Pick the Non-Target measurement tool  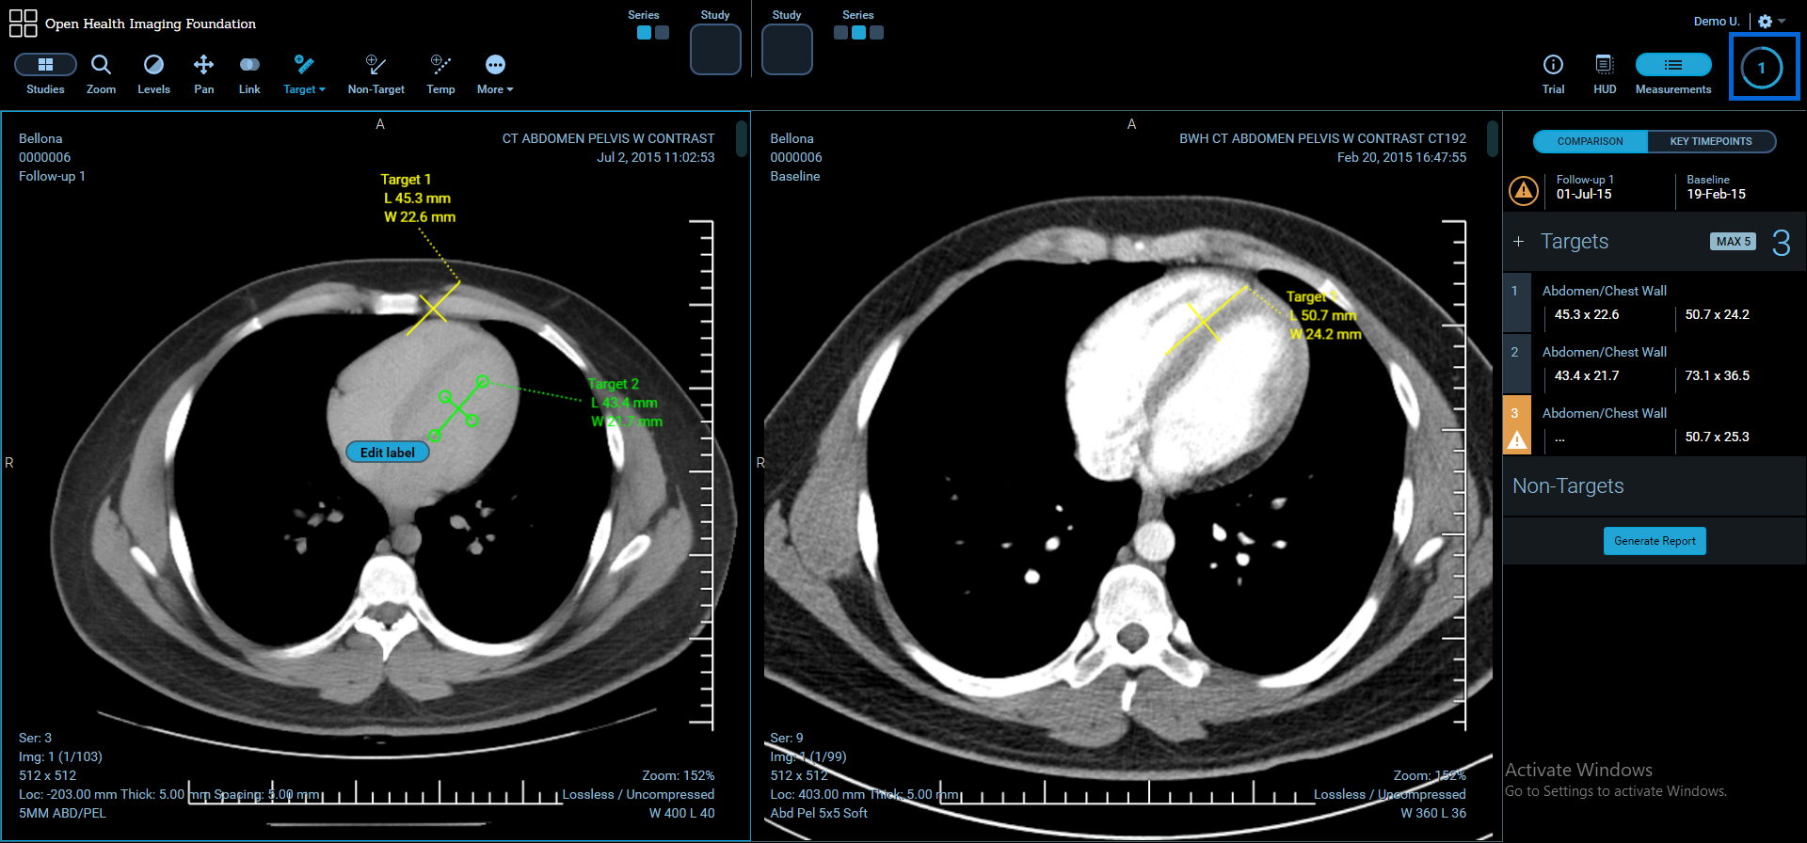[376, 65]
